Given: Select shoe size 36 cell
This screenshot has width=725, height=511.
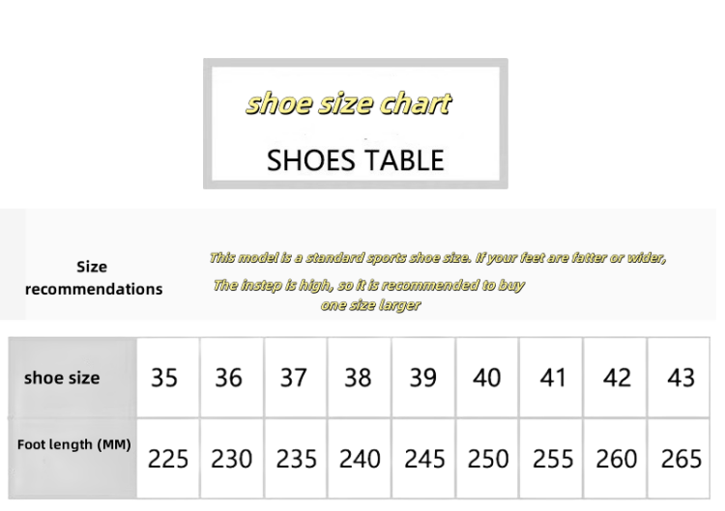Looking at the screenshot, I should pos(232,378).
